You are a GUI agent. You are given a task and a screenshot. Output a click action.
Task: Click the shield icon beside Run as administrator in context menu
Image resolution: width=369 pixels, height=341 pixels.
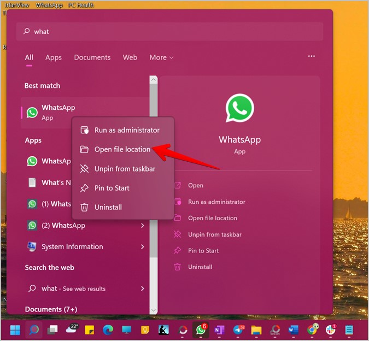tap(85, 130)
